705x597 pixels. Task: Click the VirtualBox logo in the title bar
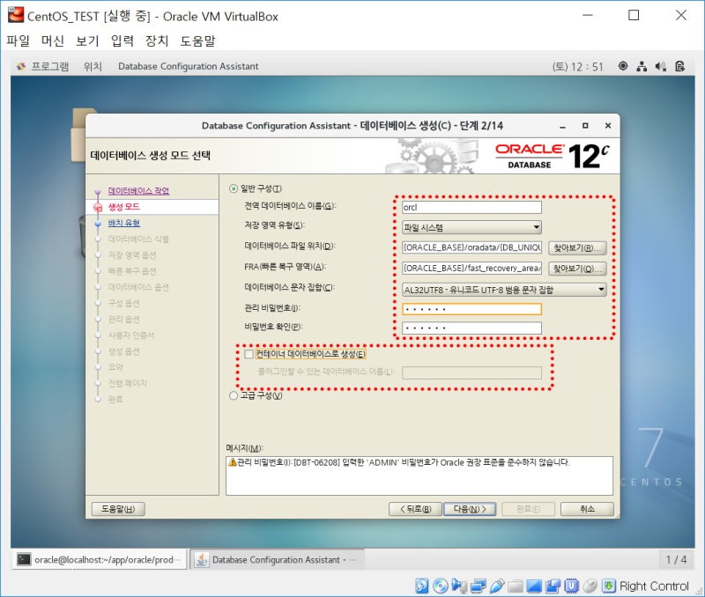click(16, 15)
